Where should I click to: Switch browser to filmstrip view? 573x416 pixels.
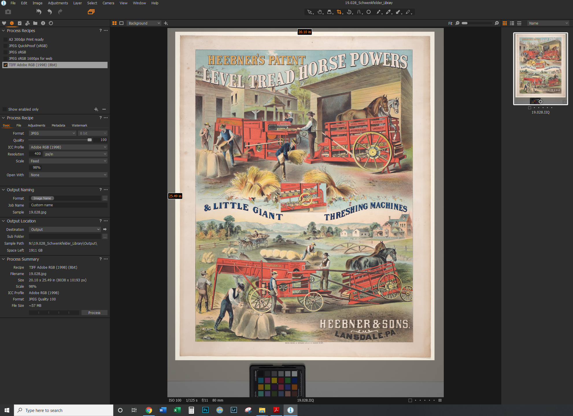pos(519,23)
